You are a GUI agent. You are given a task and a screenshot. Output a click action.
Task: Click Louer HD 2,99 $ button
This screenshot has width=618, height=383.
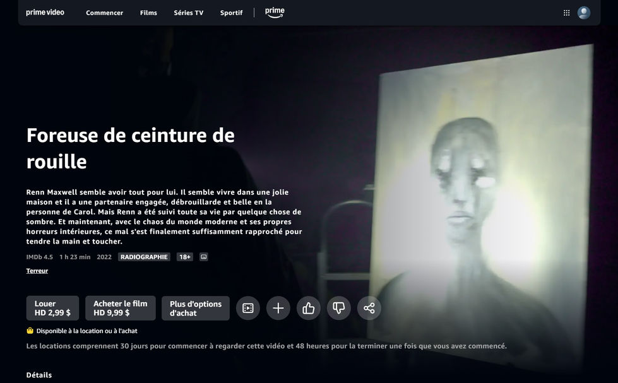click(52, 308)
